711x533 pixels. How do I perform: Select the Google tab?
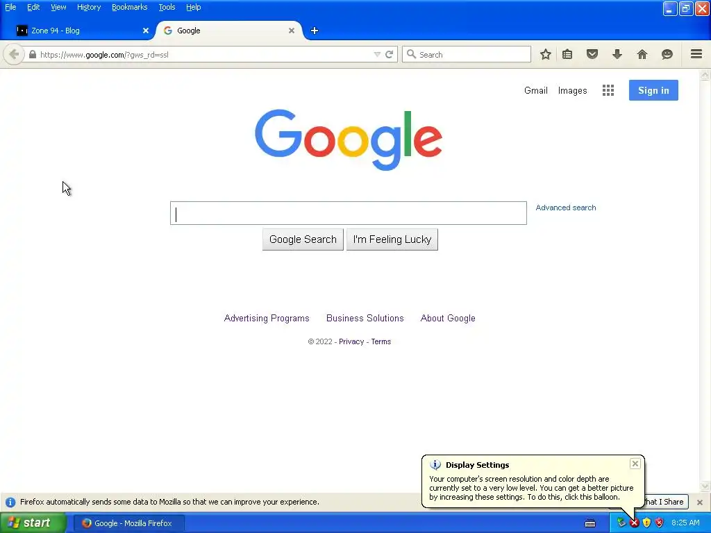(x=229, y=31)
